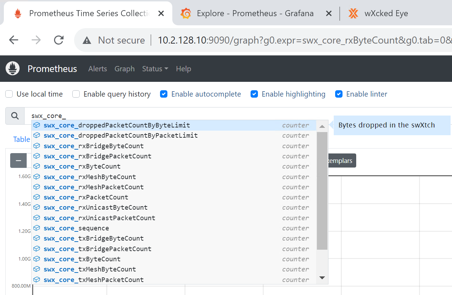Select the Table tab

pos(21,139)
